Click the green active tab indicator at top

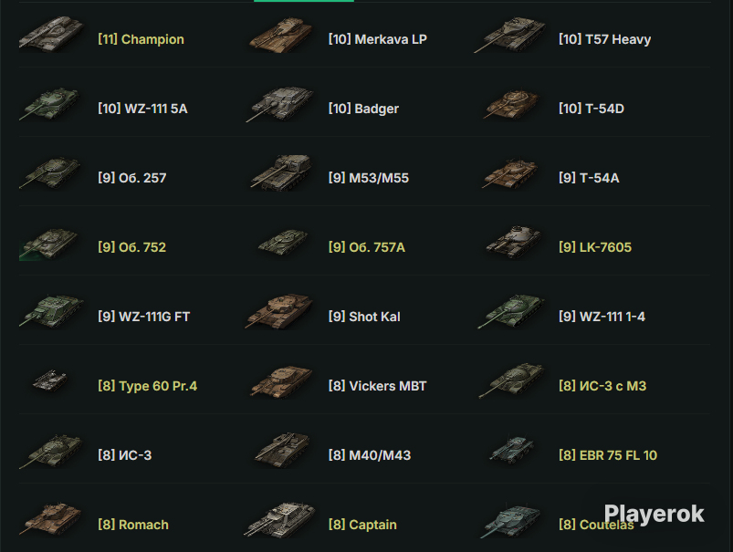[304, 1]
